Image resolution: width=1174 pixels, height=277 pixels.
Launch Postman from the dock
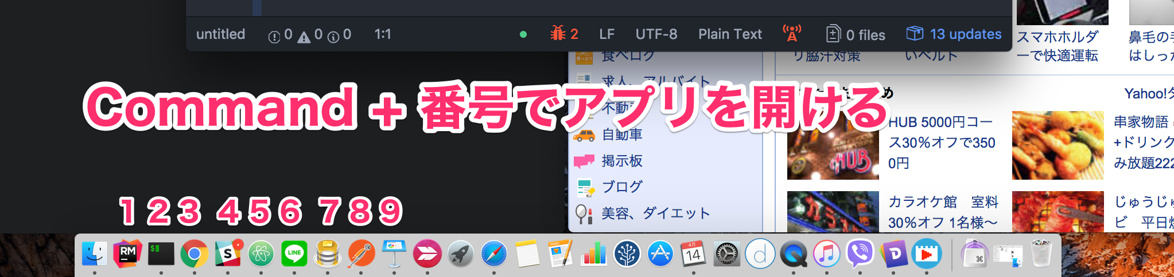pos(361,254)
